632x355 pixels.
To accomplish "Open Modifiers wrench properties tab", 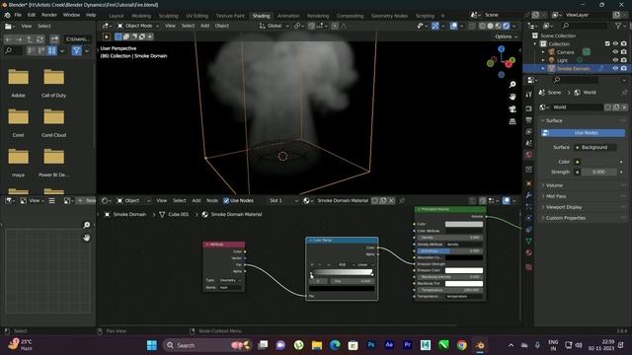I will (529, 195).
